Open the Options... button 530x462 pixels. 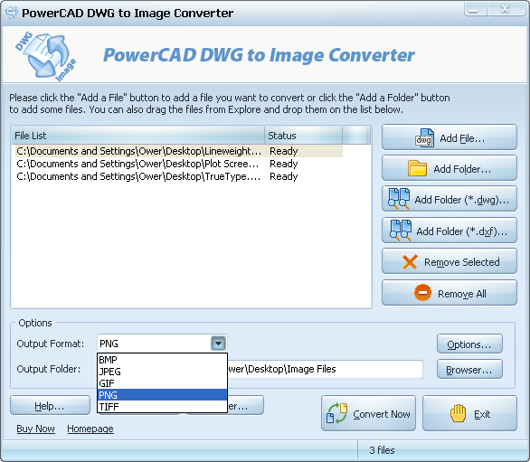click(x=469, y=344)
